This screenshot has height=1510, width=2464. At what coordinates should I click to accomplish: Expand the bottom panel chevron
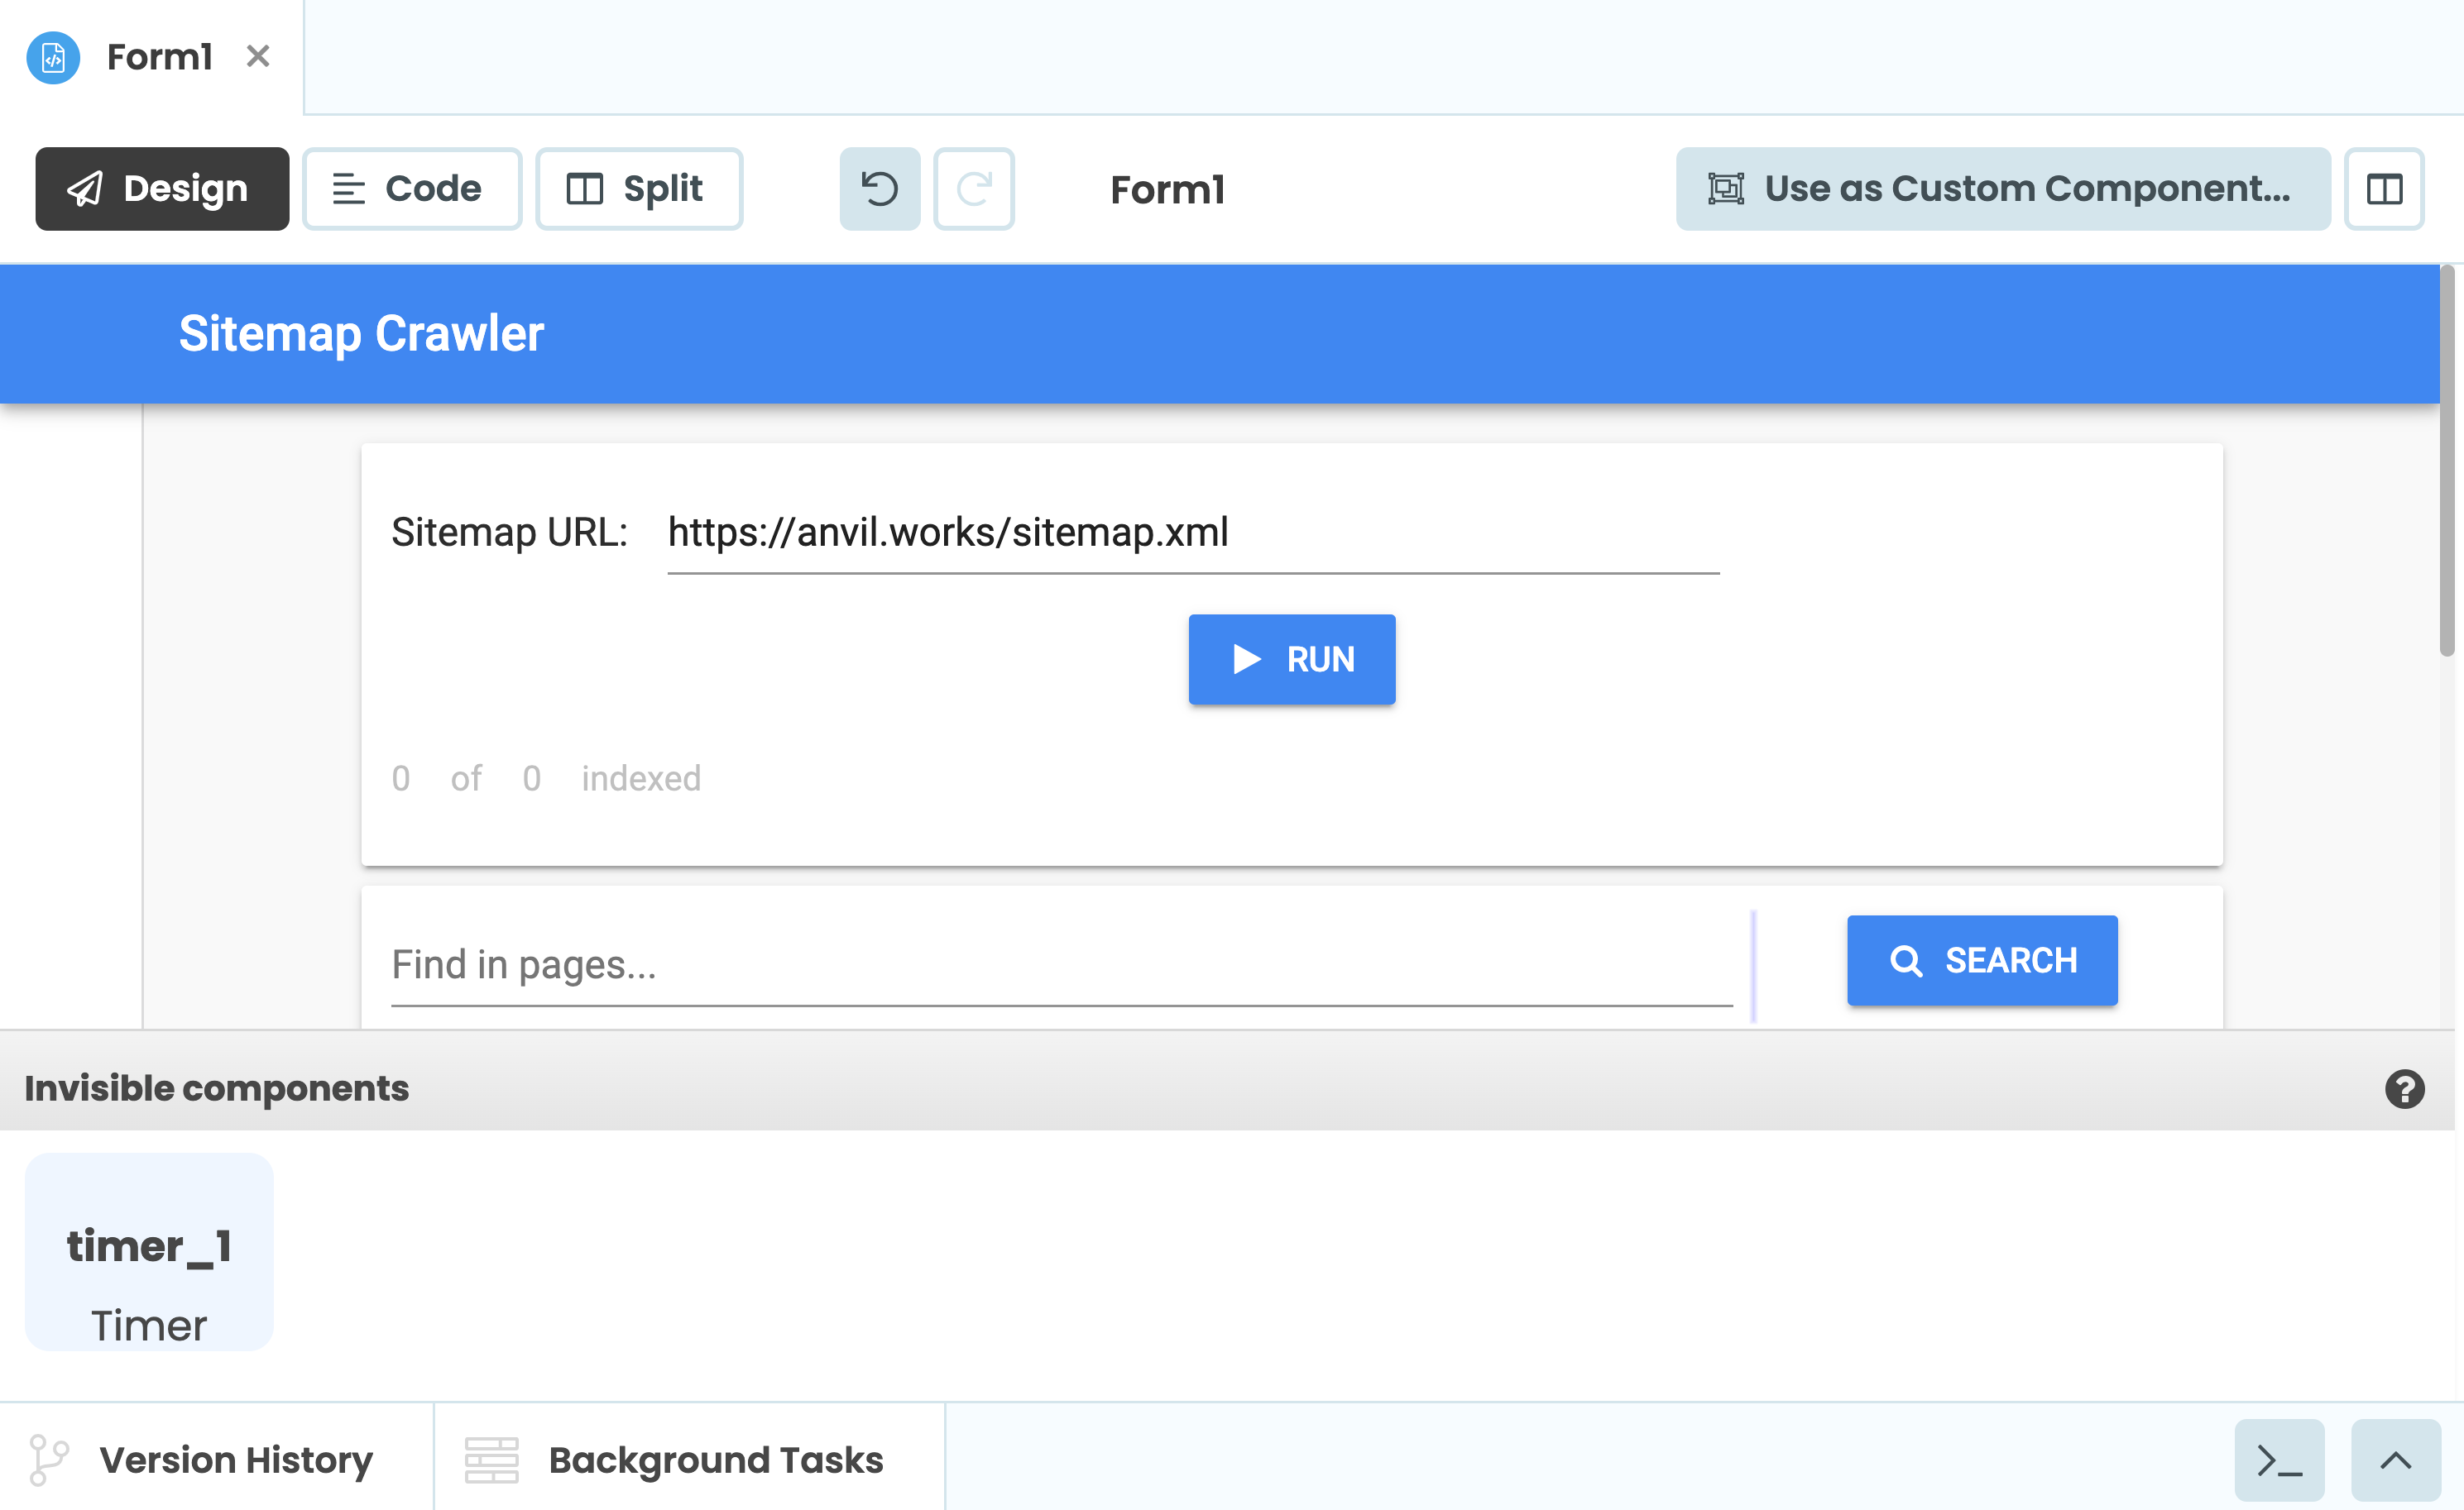pos(2394,1460)
